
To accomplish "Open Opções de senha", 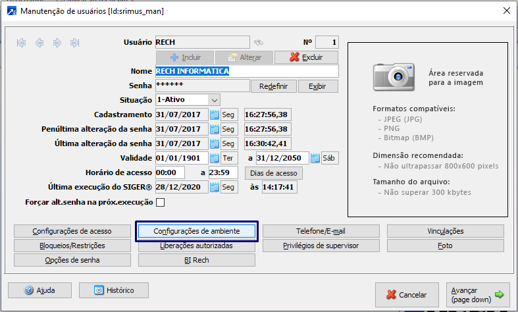I will (72, 260).
